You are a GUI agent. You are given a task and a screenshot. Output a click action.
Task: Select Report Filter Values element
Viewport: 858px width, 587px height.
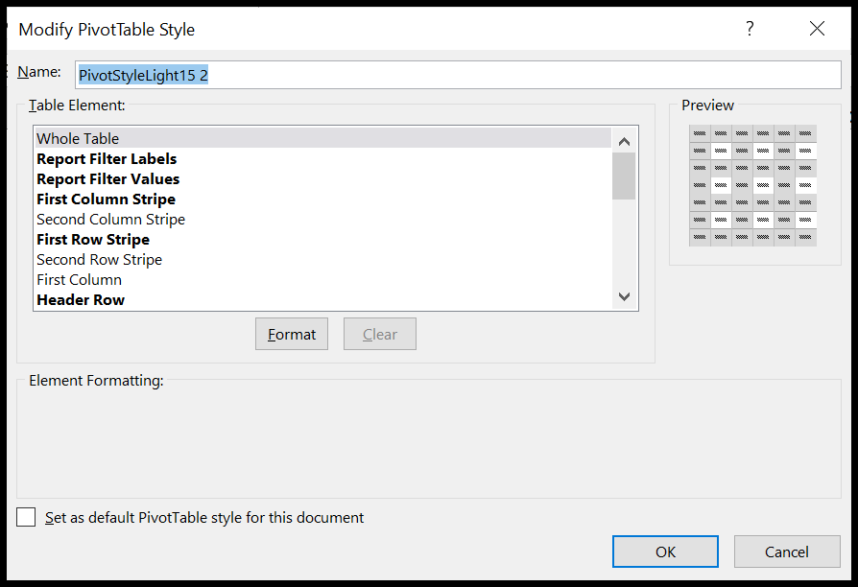107,178
